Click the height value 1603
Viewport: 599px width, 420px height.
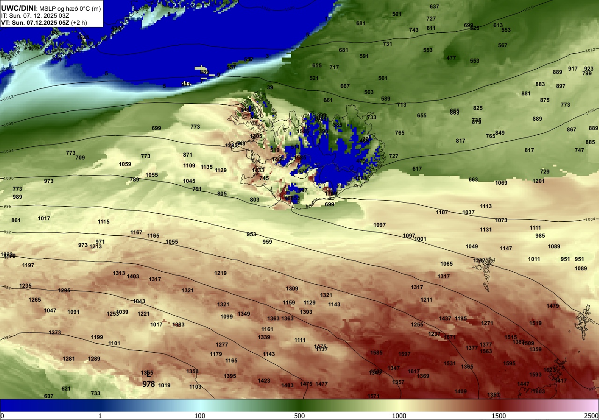[x=539, y=391]
